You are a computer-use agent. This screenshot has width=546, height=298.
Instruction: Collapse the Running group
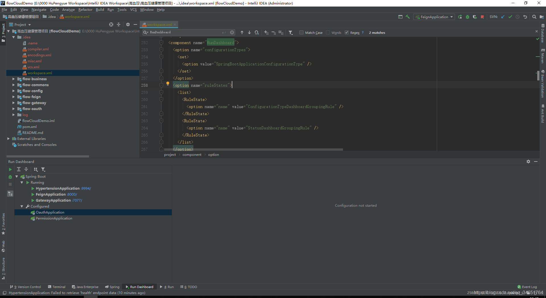22,182
